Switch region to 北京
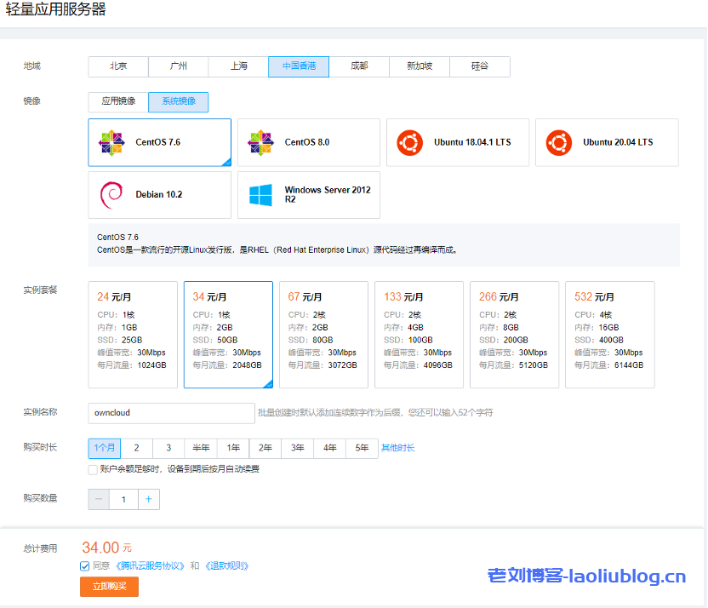Image resolution: width=708 pixels, height=608 pixels. 118,66
